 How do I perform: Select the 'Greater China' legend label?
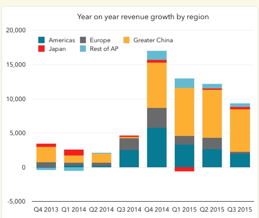[153, 40]
